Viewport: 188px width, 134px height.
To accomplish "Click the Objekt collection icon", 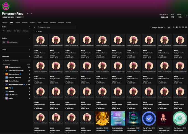I will pyautogui.click(x=7, y=98).
